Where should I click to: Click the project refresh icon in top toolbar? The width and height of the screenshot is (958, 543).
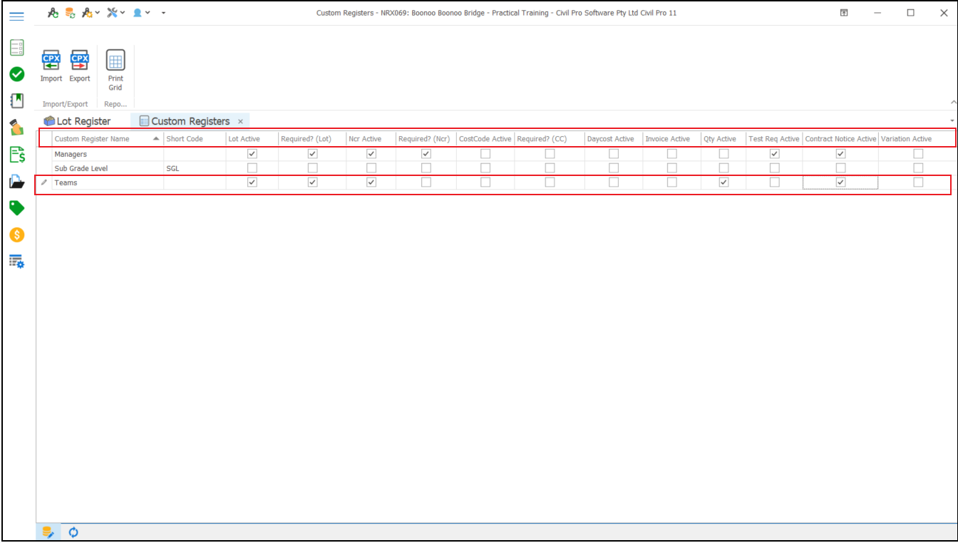pyautogui.click(x=52, y=12)
